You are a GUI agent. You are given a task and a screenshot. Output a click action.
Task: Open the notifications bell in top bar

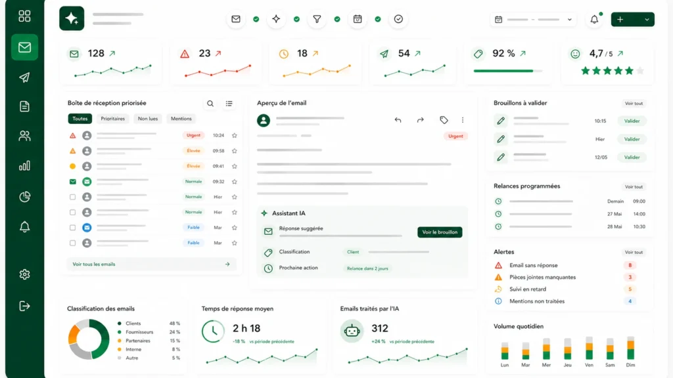[x=594, y=19]
